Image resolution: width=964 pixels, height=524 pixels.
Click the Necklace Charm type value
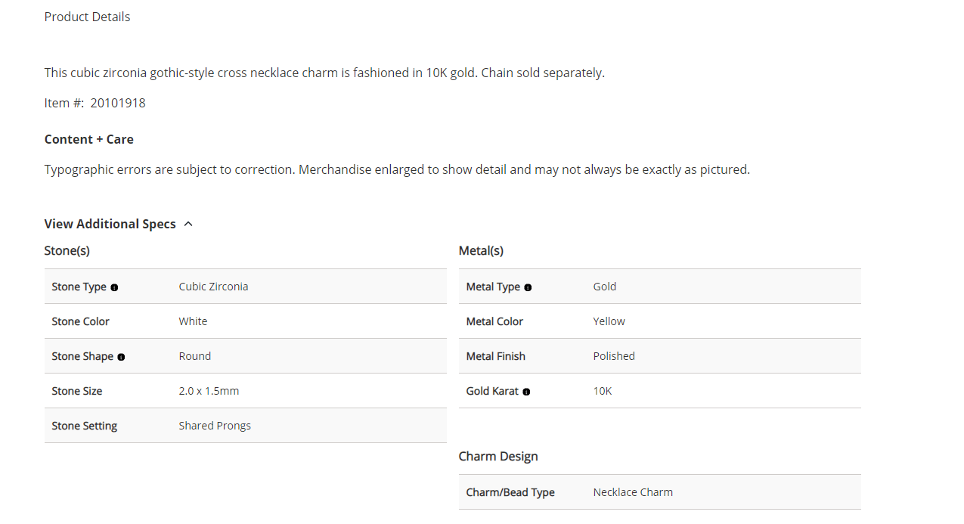point(633,492)
